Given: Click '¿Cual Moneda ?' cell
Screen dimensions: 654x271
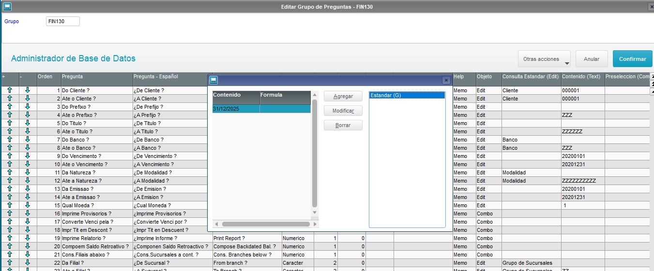Looking at the screenshot, I should [x=169, y=205].
